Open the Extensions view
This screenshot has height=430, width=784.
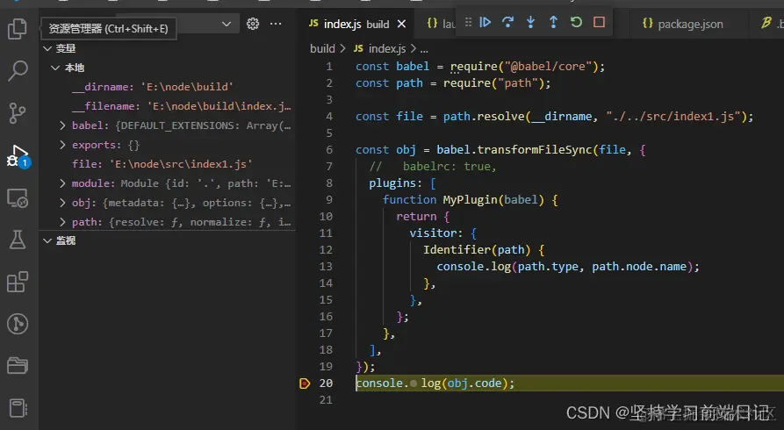pos(18,282)
